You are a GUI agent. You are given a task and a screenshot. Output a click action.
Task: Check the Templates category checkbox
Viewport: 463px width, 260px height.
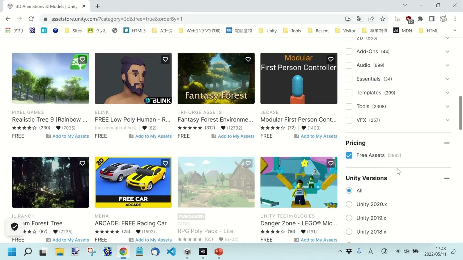[349, 93]
